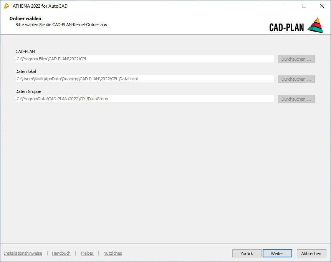Click the greyed-out maximize window button
This screenshot has width=331, height=262.
point(304,6)
